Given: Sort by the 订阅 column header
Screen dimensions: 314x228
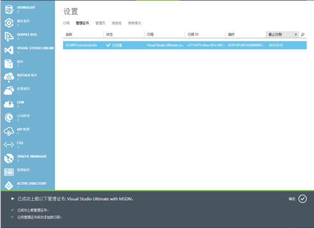Looking at the screenshot, I should tap(165, 34).
